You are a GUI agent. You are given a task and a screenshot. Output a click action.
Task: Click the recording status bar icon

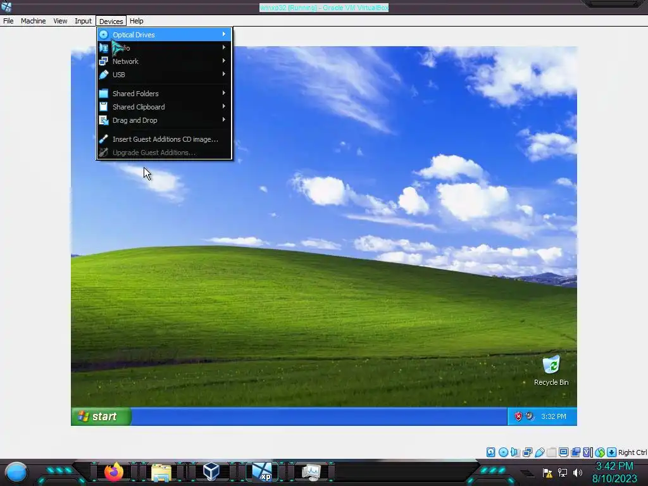575,452
